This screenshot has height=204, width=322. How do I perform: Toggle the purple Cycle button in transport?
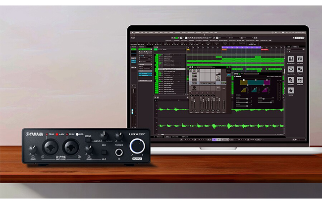point(215,140)
